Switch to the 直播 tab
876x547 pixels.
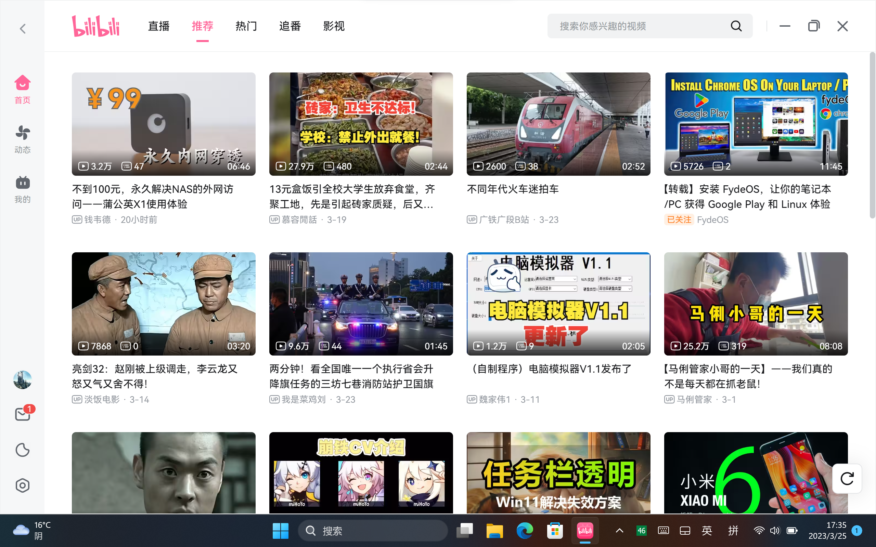pyautogui.click(x=158, y=26)
